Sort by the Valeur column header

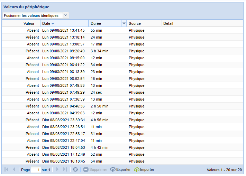pos(21,23)
